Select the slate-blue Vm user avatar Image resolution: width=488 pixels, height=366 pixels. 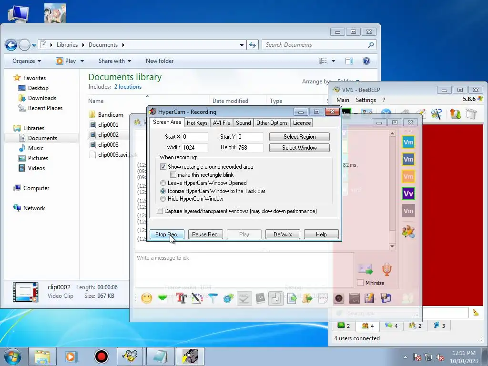tap(408, 160)
